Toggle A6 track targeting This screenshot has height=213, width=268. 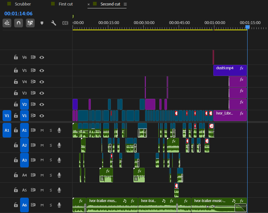pyautogui.click(x=24, y=205)
